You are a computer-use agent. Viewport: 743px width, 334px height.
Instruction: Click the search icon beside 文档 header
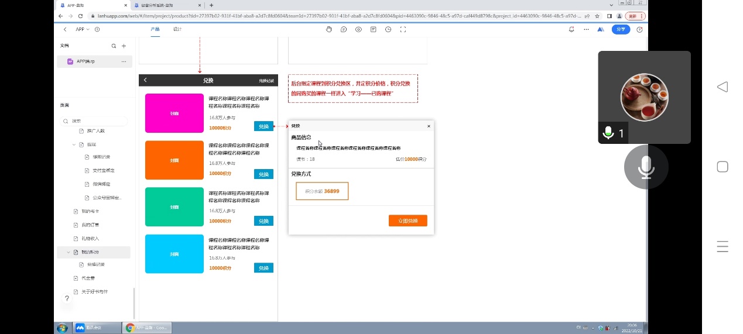click(x=114, y=46)
